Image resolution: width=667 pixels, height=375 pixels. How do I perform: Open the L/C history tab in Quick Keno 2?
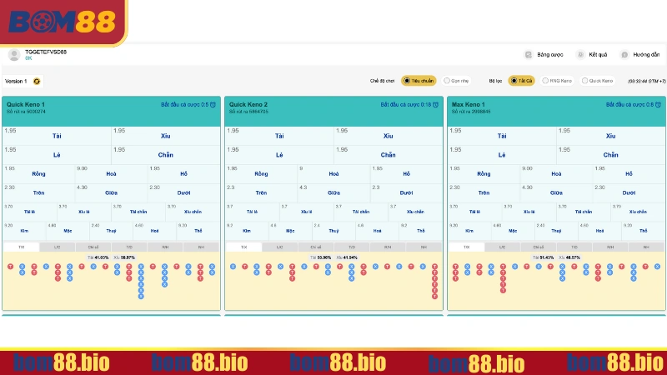click(279, 247)
